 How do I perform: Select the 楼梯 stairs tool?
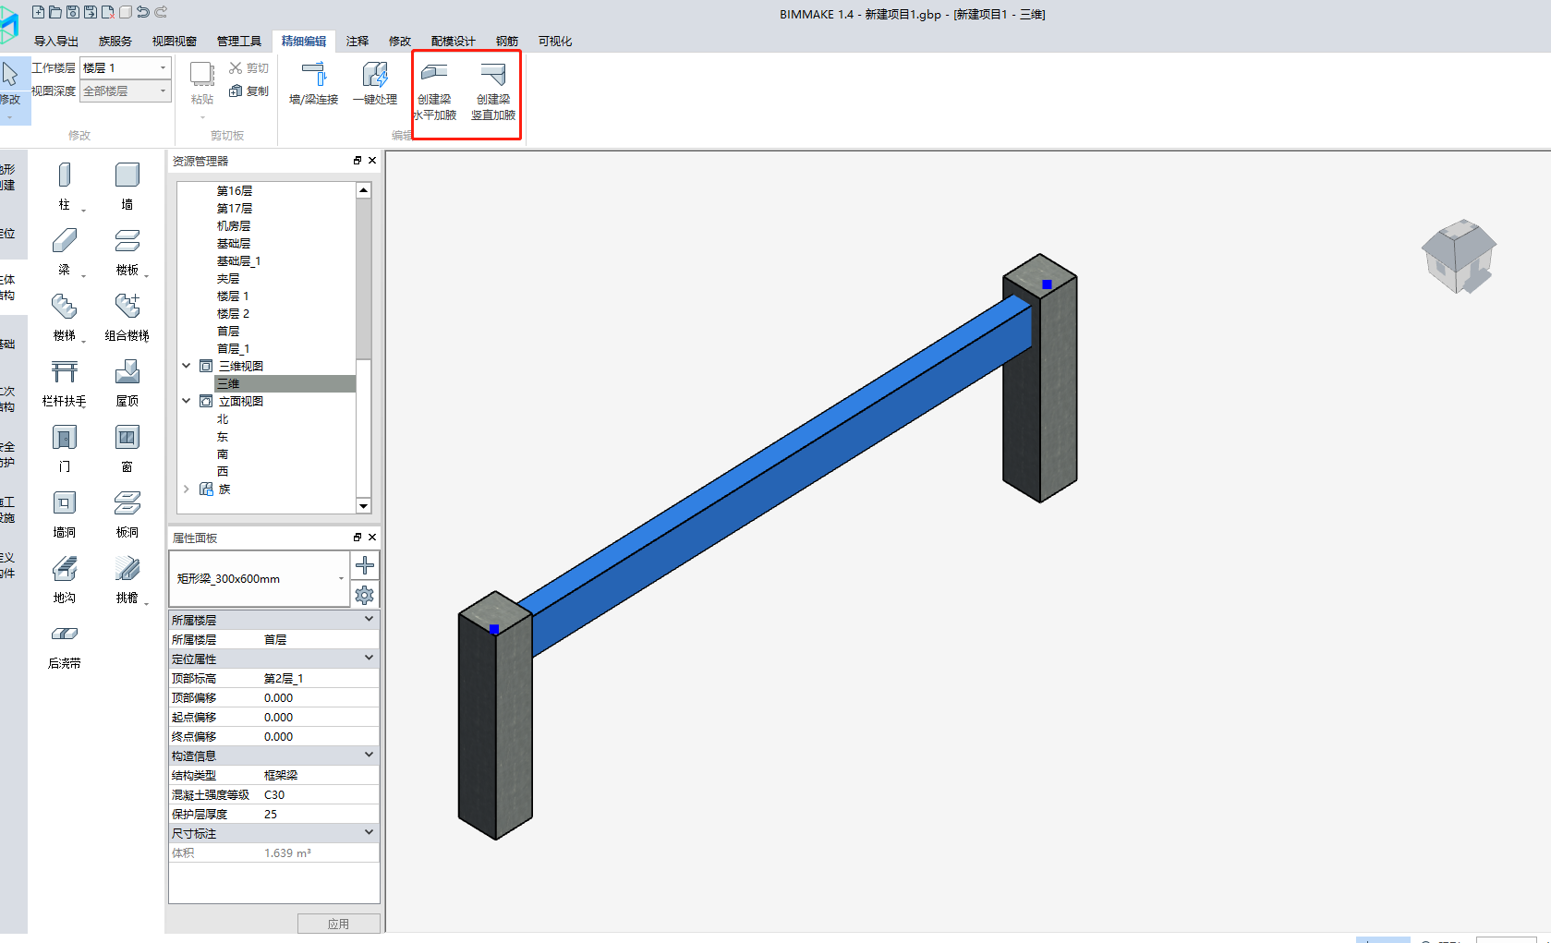coord(65,317)
